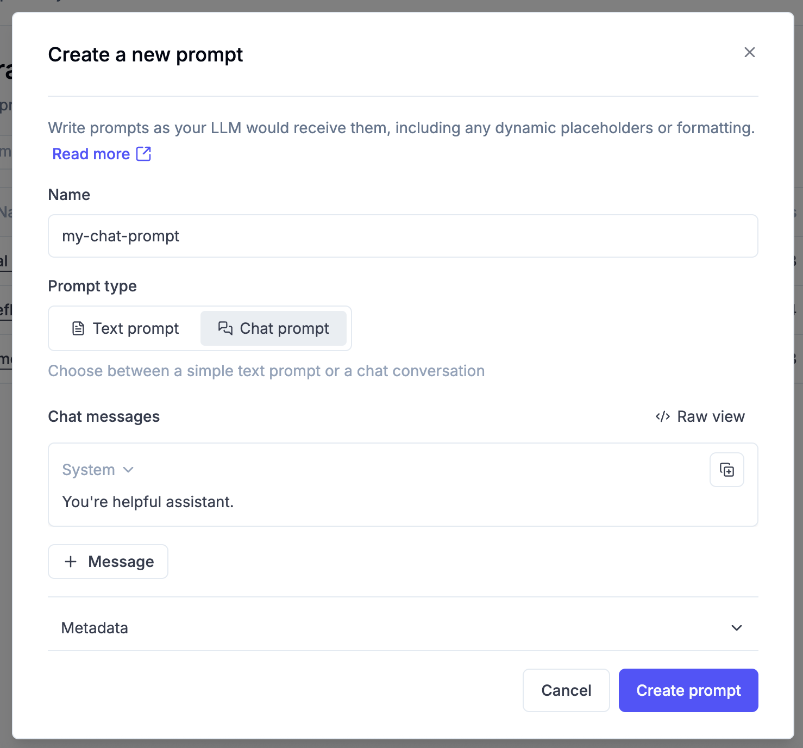Click the plus icon on the Message button
This screenshot has width=803, height=748.
click(71, 562)
